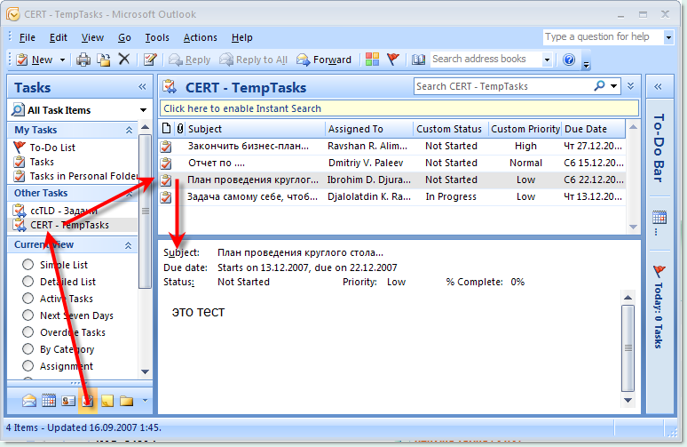The height and width of the screenshot is (447, 687).
Task: Sort by the Assigned To column header
Action: (369, 129)
